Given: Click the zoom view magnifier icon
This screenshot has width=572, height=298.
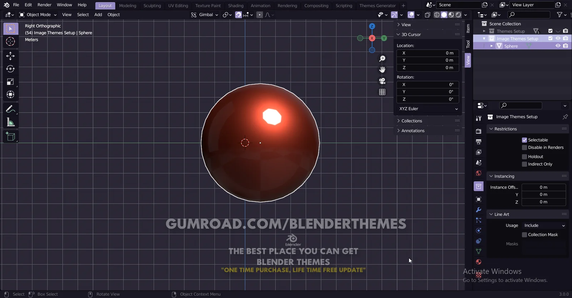Looking at the screenshot, I should [x=382, y=59].
